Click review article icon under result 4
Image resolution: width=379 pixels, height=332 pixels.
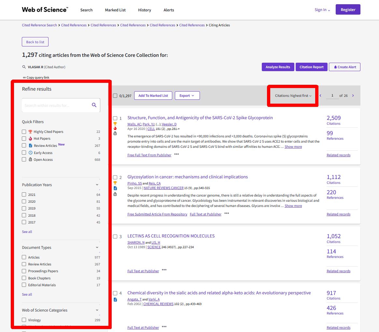click(115, 300)
